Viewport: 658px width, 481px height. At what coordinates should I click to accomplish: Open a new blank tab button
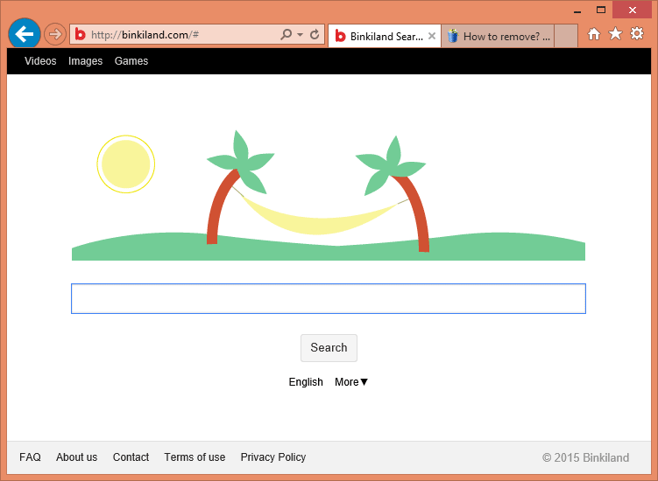coord(566,36)
